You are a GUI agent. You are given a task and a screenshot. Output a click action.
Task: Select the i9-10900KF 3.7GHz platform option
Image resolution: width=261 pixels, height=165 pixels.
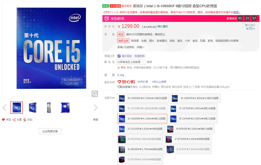[x=142, y=98]
